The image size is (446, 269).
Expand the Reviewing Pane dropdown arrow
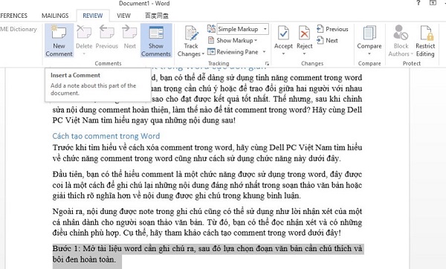264,52
